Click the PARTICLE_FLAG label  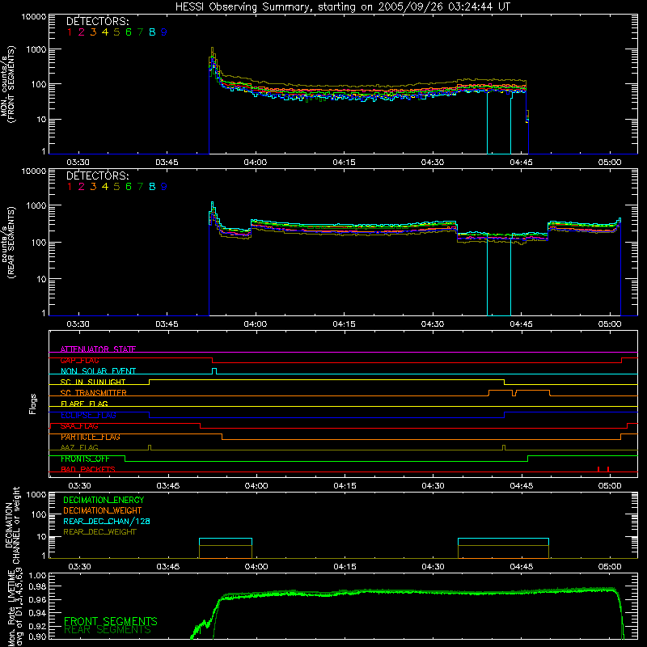pos(91,437)
